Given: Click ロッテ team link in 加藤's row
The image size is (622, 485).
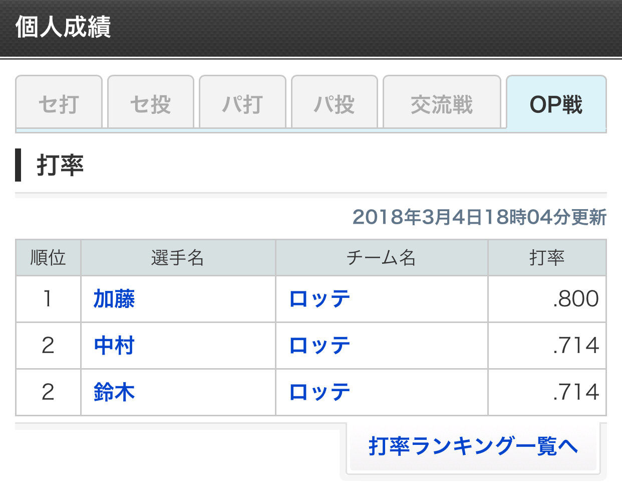Looking at the screenshot, I should (x=320, y=299).
